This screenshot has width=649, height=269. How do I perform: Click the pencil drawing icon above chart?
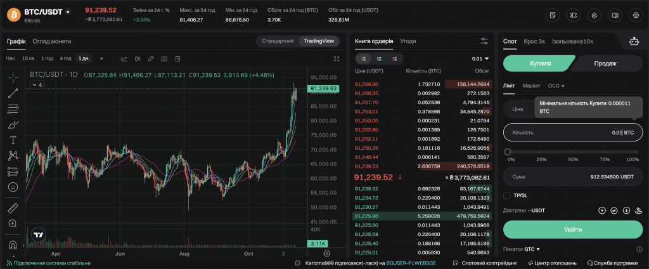(151, 59)
